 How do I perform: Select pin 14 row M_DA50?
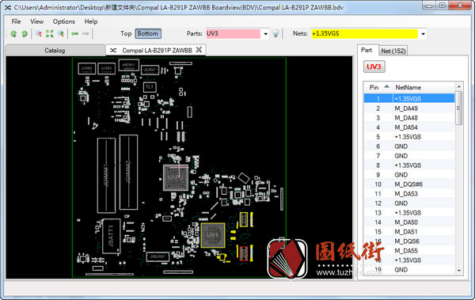409,222
